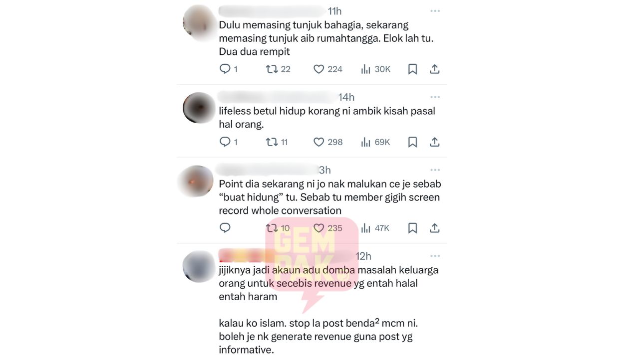Like the "lifeless betul" tweet with 298 likes
639x359 pixels.
click(x=319, y=142)
